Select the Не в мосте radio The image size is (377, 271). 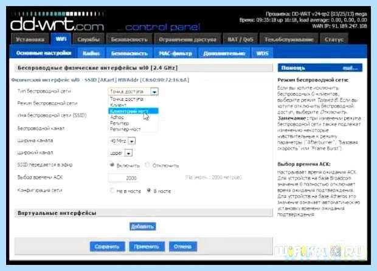pos(112,191)
